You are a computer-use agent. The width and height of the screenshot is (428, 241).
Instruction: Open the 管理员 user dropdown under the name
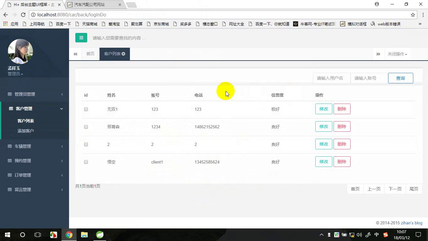(15, 74)
